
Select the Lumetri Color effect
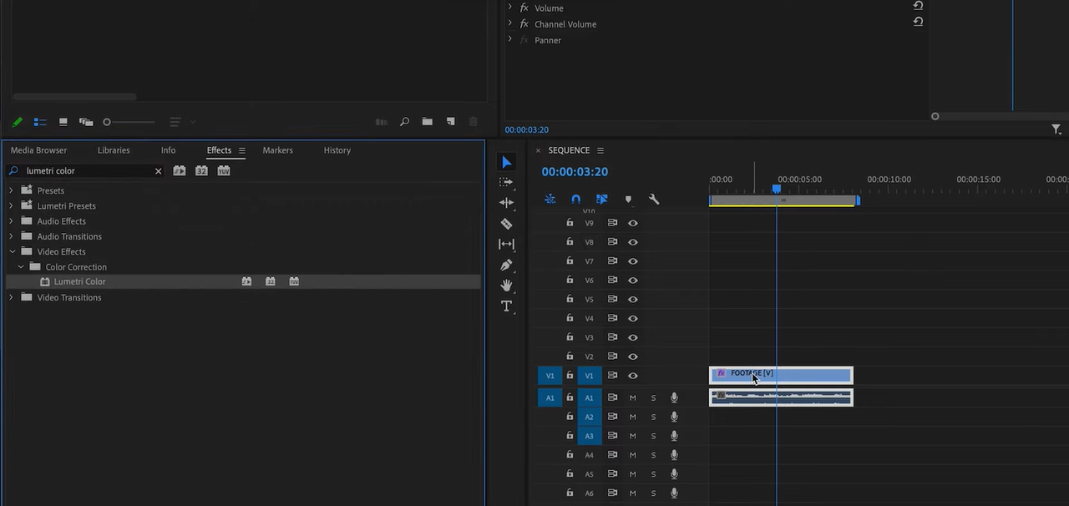[79, 282]
